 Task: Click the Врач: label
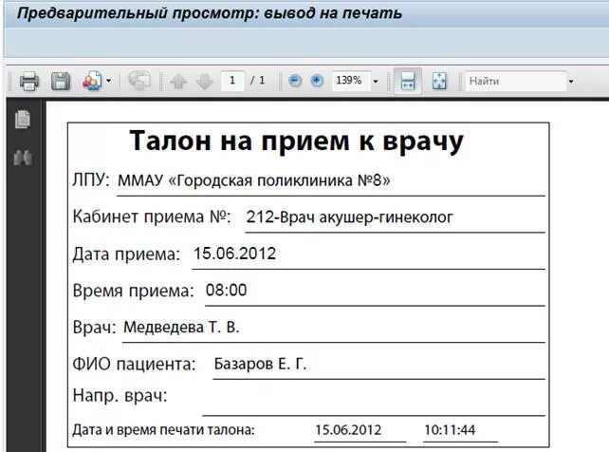click(x=94, y=328)
